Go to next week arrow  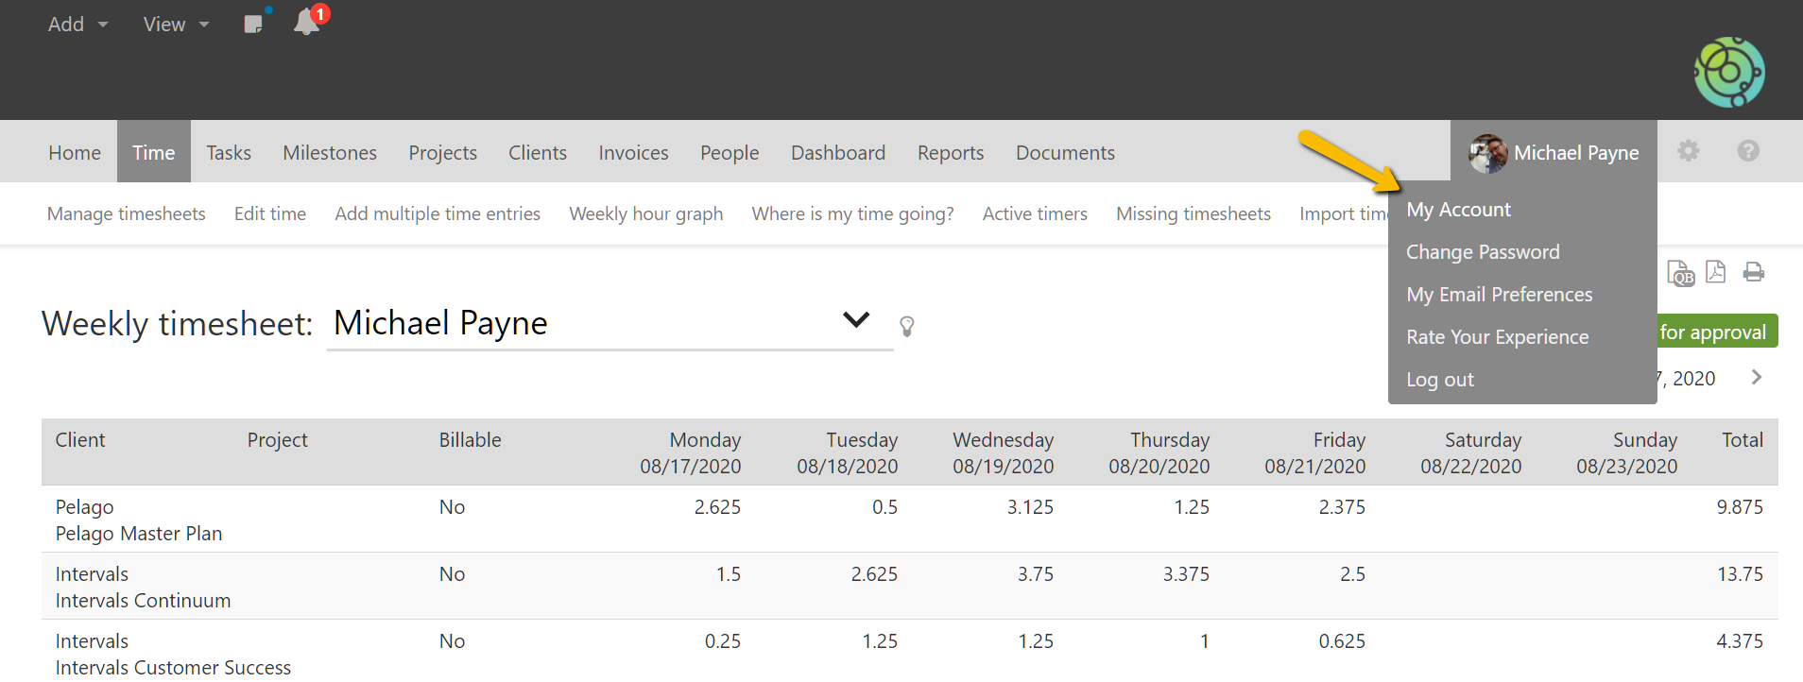click(x=1756, y=378)
